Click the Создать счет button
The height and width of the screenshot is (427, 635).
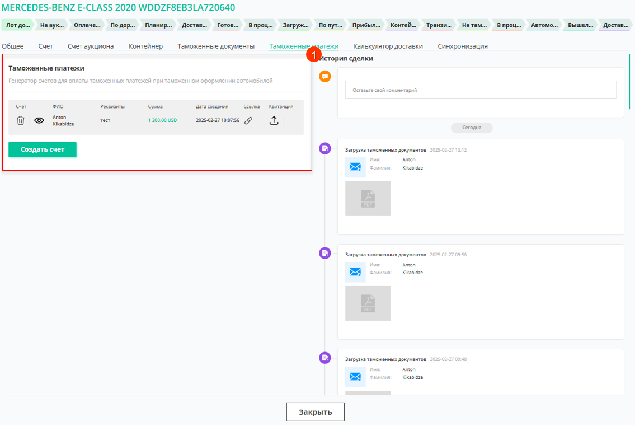tap(43, 149)
